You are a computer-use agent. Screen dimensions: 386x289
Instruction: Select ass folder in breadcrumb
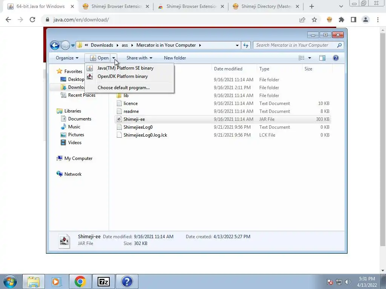point(125,45)
